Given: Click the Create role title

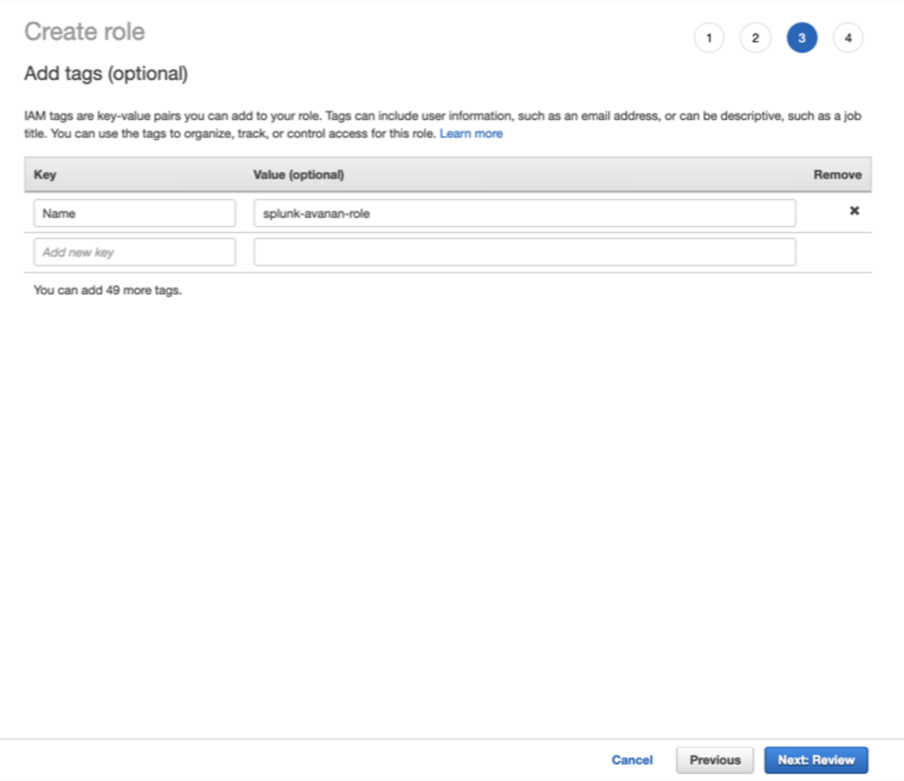Looking at the screenshot, I should tap(85, 31).
